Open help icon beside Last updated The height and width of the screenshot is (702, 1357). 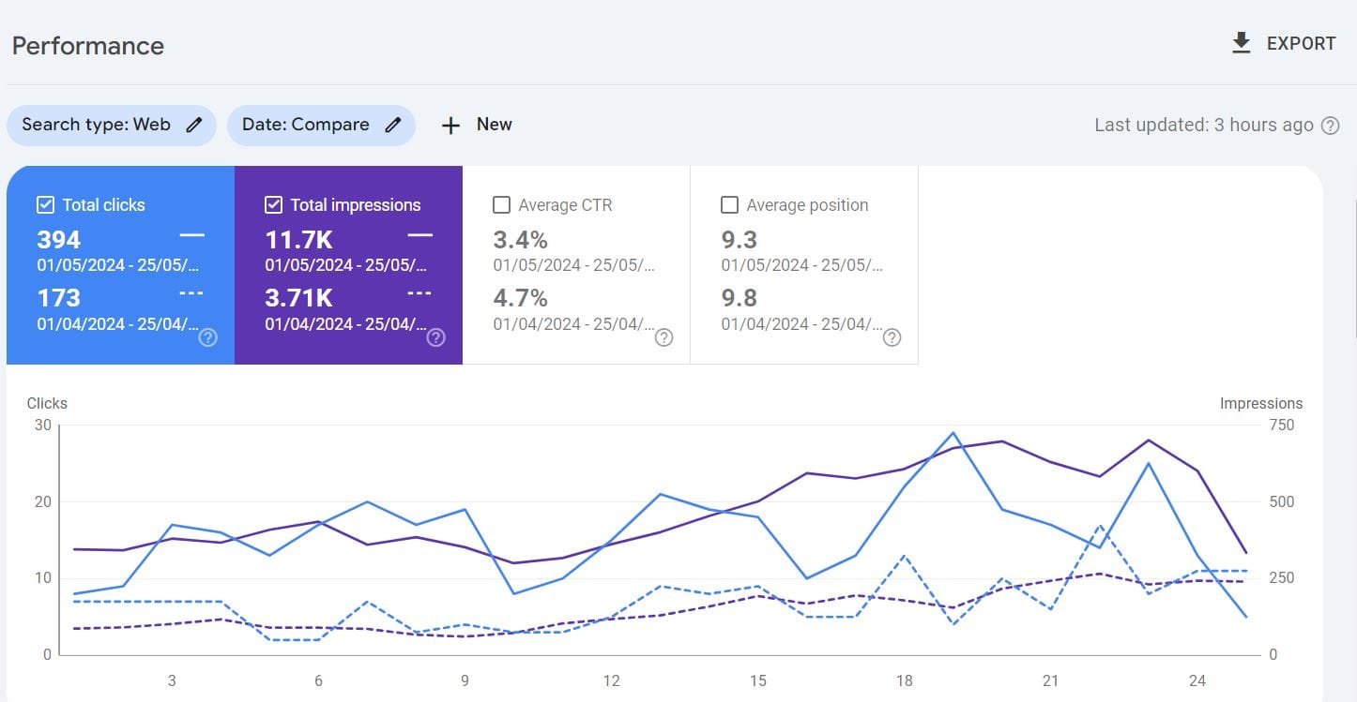1330,126
